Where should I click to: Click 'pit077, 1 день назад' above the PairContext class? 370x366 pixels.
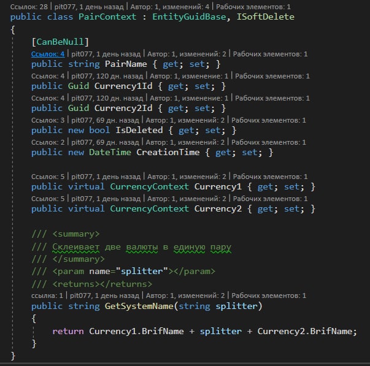tap(89, 7)
